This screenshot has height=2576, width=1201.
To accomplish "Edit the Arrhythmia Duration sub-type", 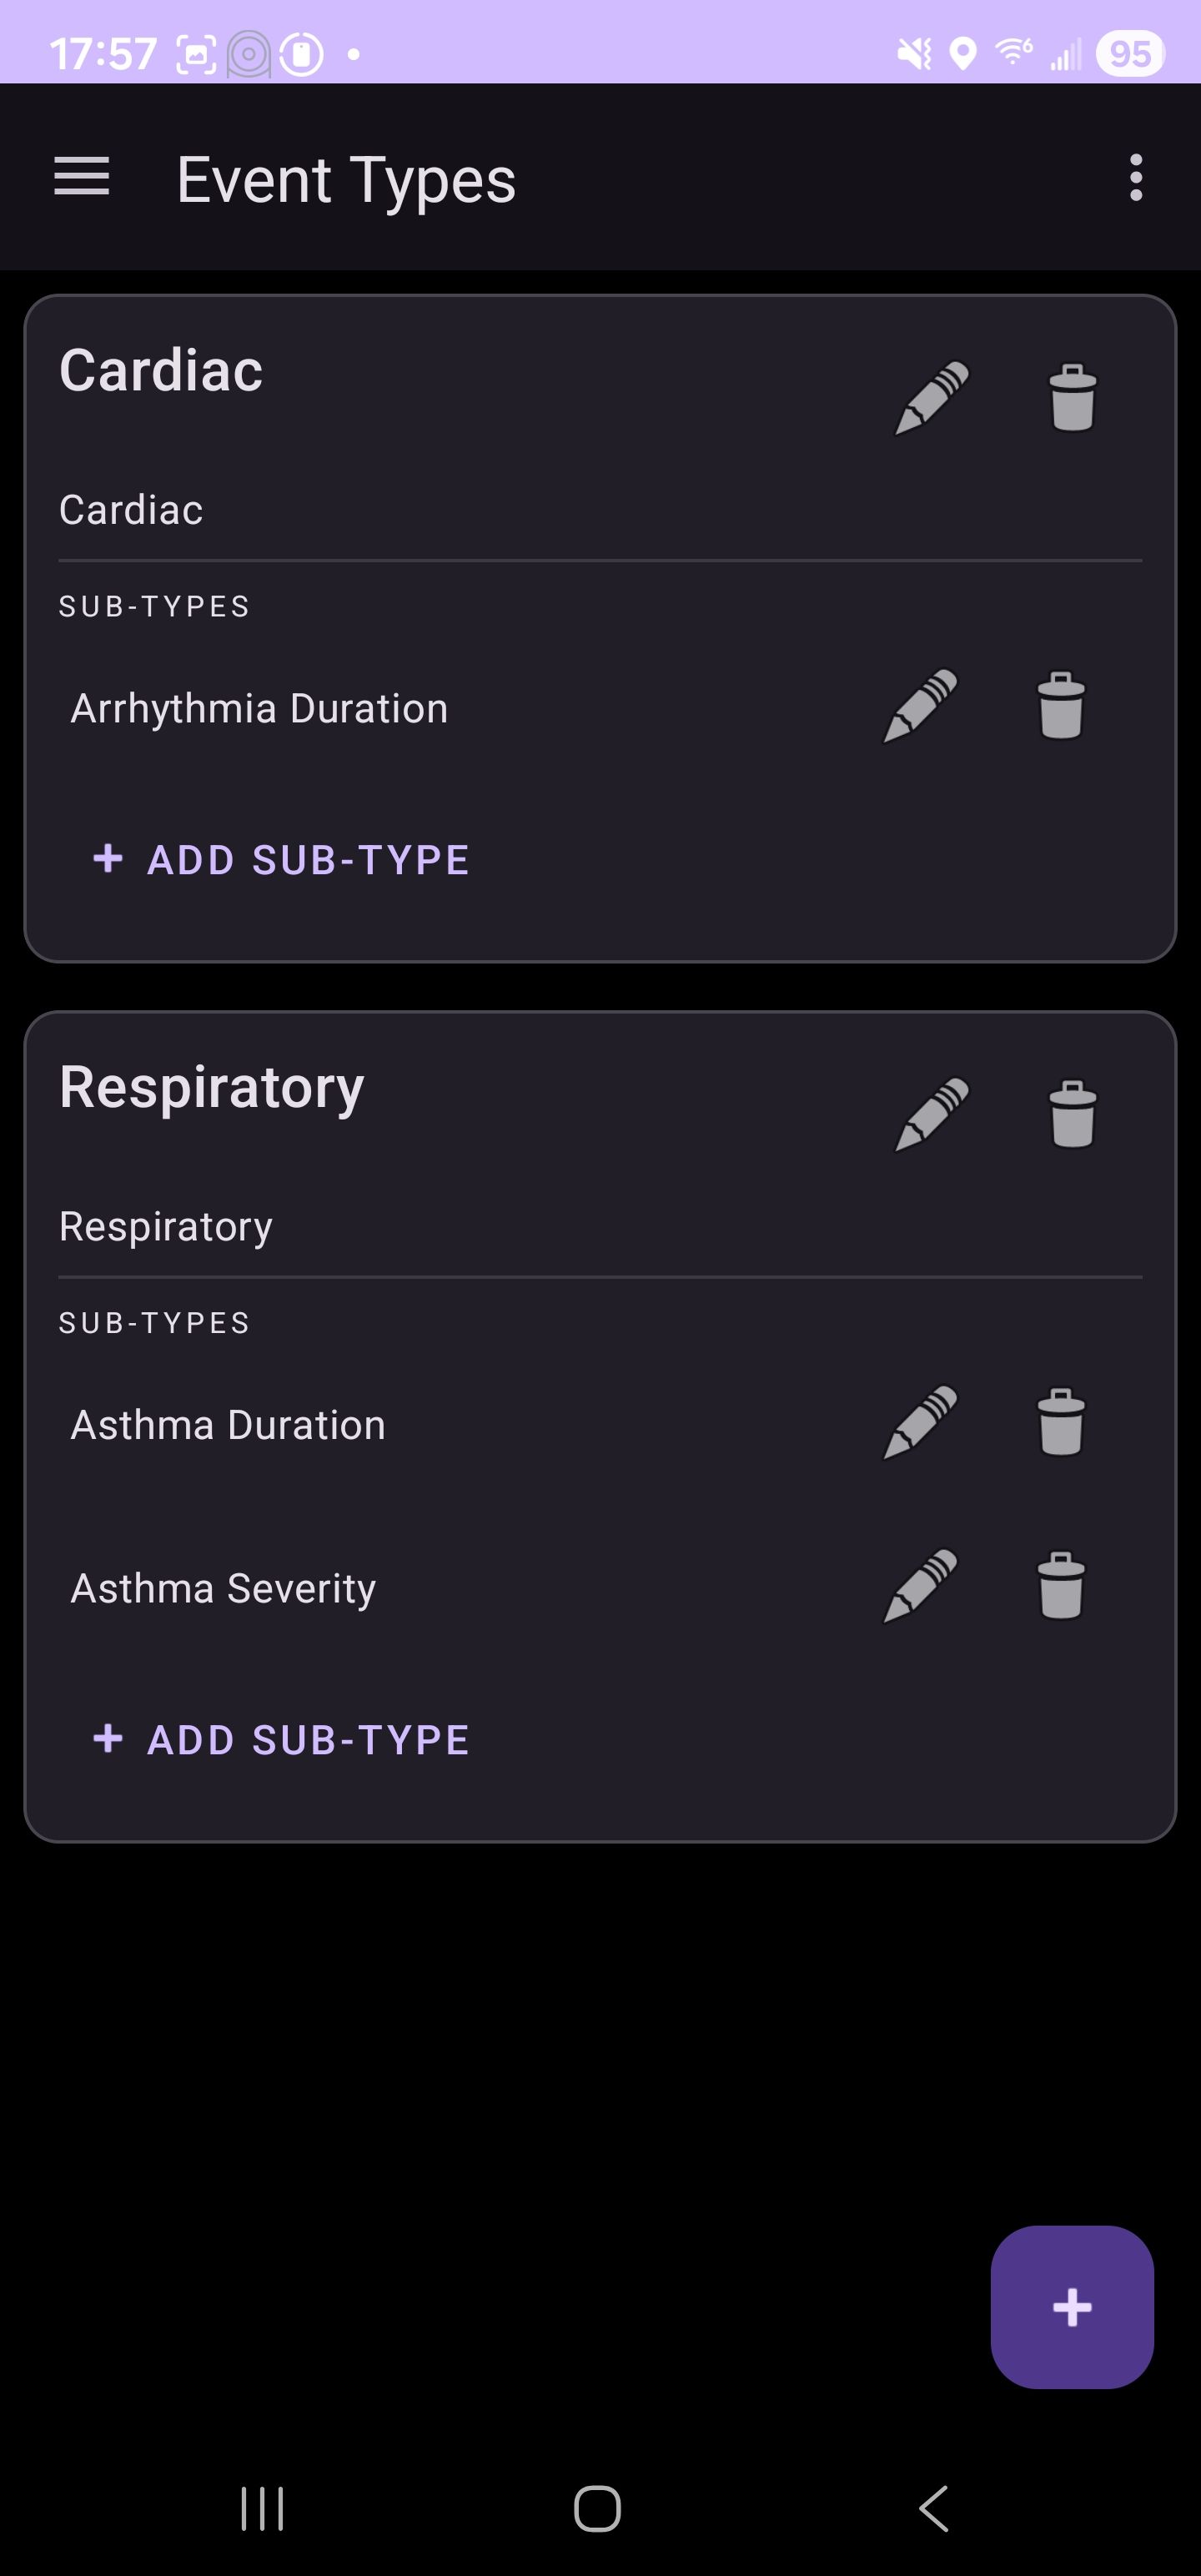I will pyautogui.click(x=920, y=706).
